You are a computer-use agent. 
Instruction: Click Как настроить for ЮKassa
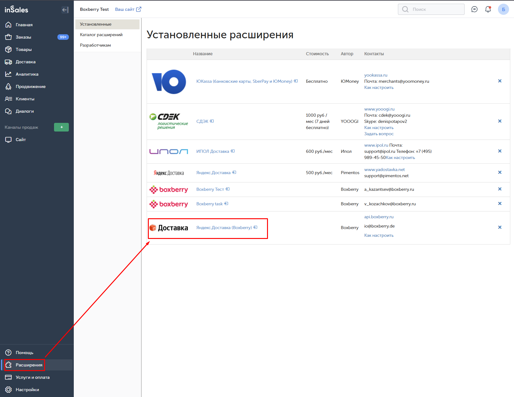coord(379,87)
